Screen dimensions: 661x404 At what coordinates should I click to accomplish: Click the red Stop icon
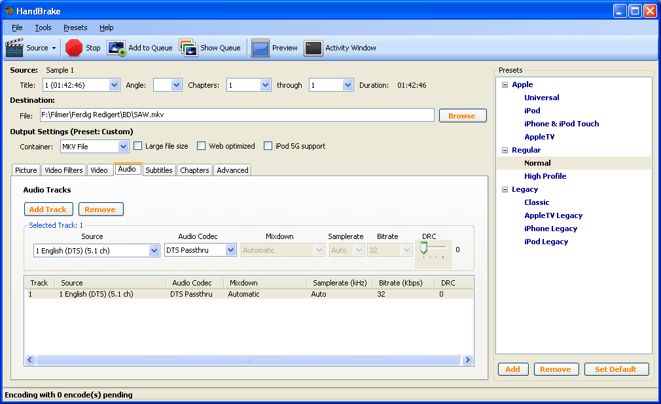click(74, 48)
